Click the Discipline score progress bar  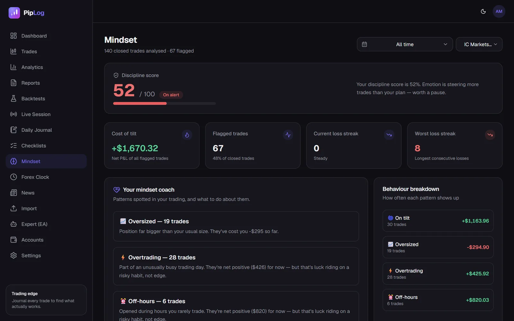coord(164,103)
